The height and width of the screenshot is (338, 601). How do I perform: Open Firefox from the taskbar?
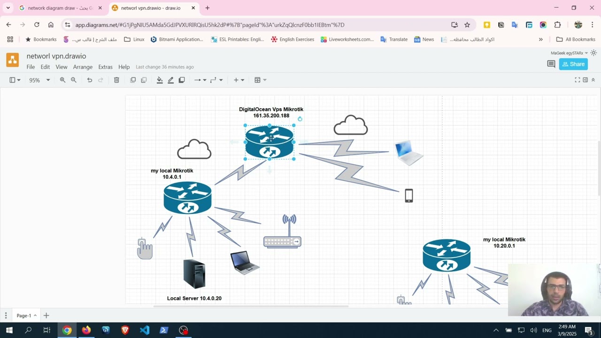86,330
